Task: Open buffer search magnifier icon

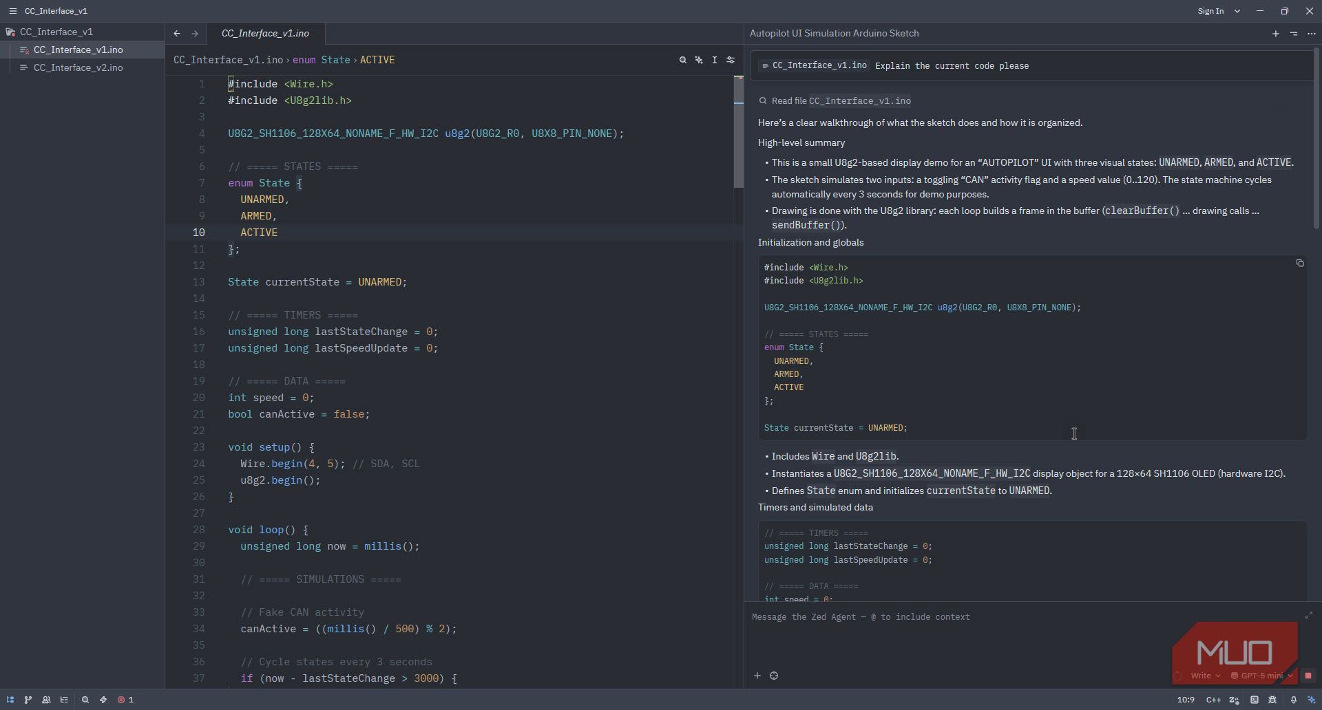Action: [x=683, y=60]
